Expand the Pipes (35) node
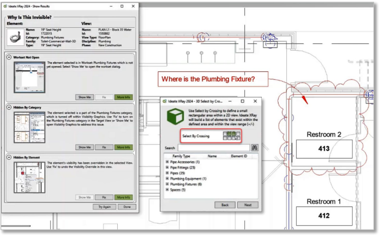This screenshot has height=235, width=379. 167,173
